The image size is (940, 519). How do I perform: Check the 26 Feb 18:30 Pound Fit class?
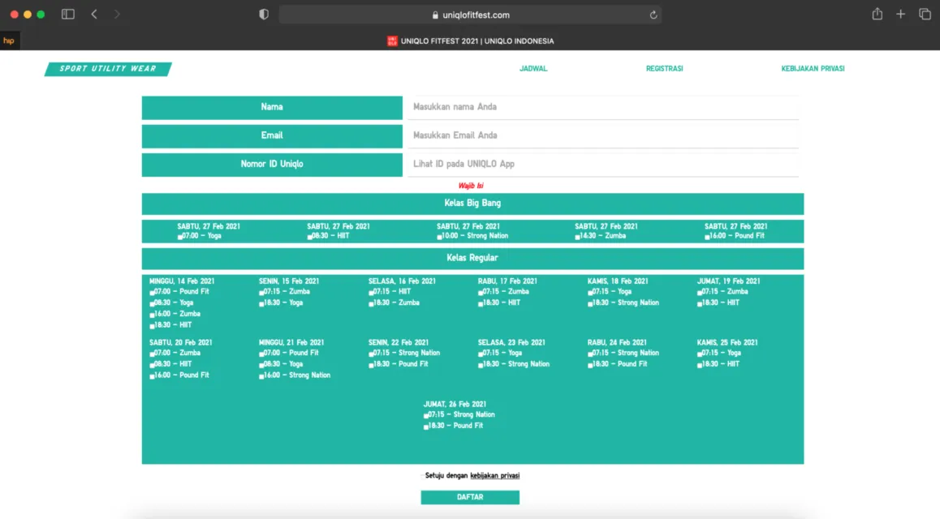pos(425,427)
